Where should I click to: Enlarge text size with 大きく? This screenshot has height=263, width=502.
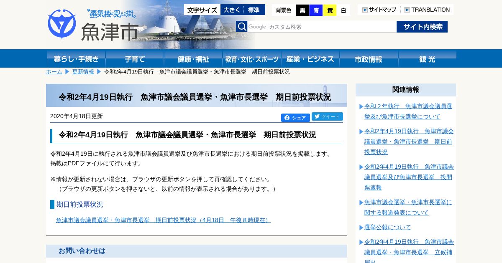(x=232, y=10)
